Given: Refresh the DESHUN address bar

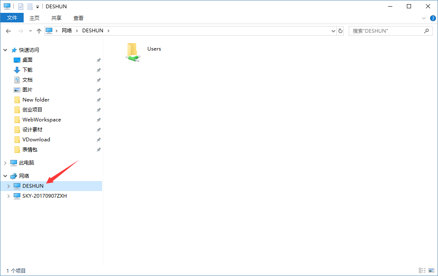Looking at the screenshot, I should [340, 31].
